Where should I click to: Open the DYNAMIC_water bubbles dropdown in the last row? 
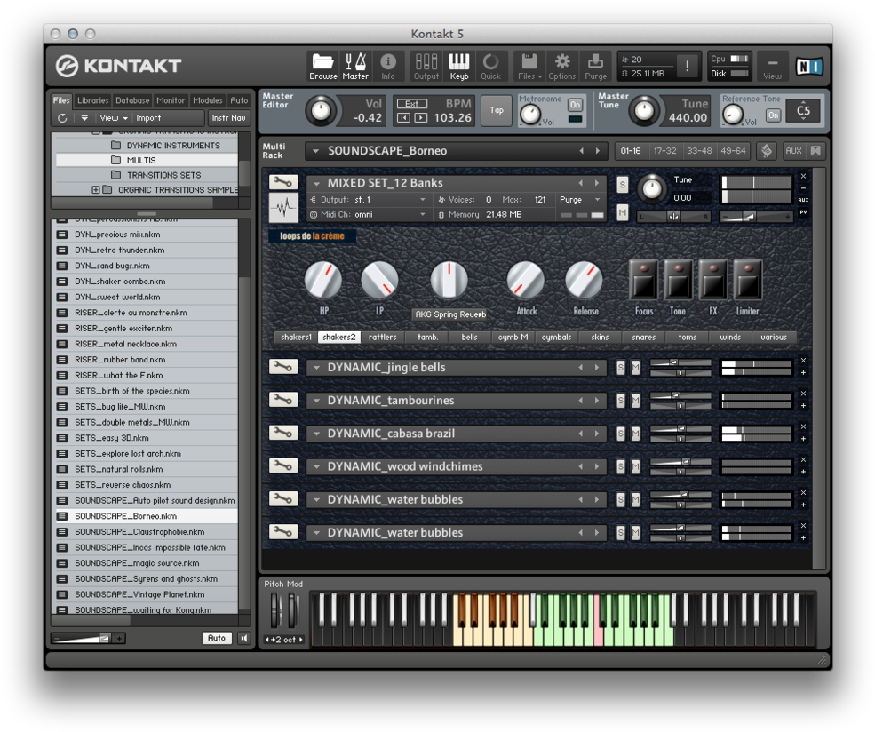pos(316,533)
